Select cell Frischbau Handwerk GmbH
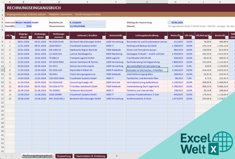 click(x=87, y=86)
